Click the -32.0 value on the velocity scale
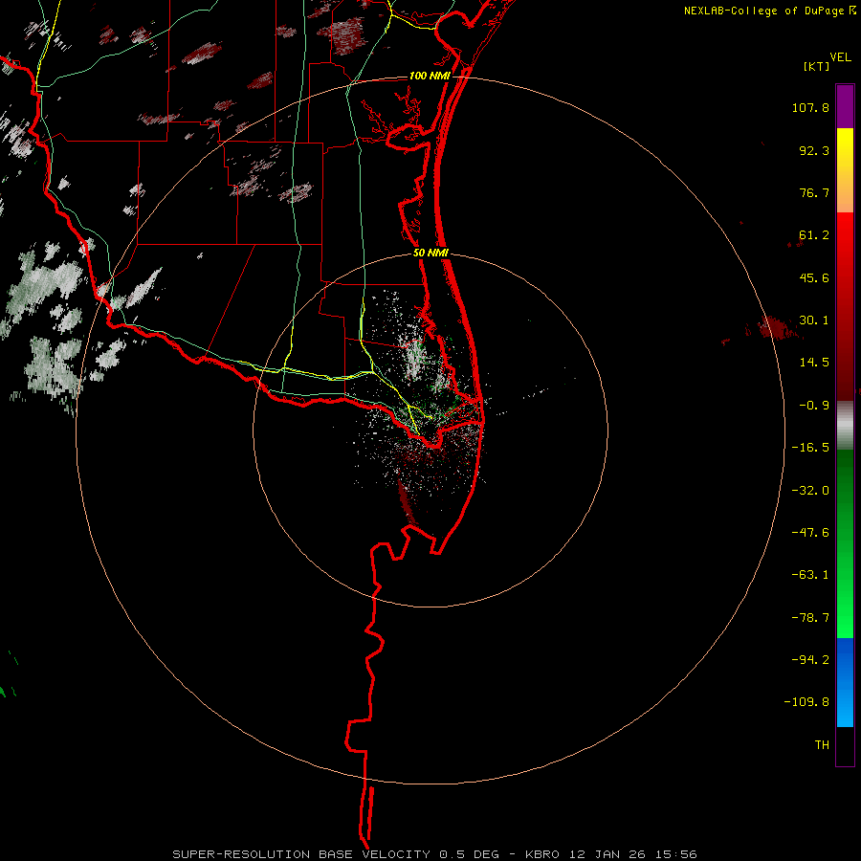The height and width of the screenshot is (861, 861). pos(810,491)
